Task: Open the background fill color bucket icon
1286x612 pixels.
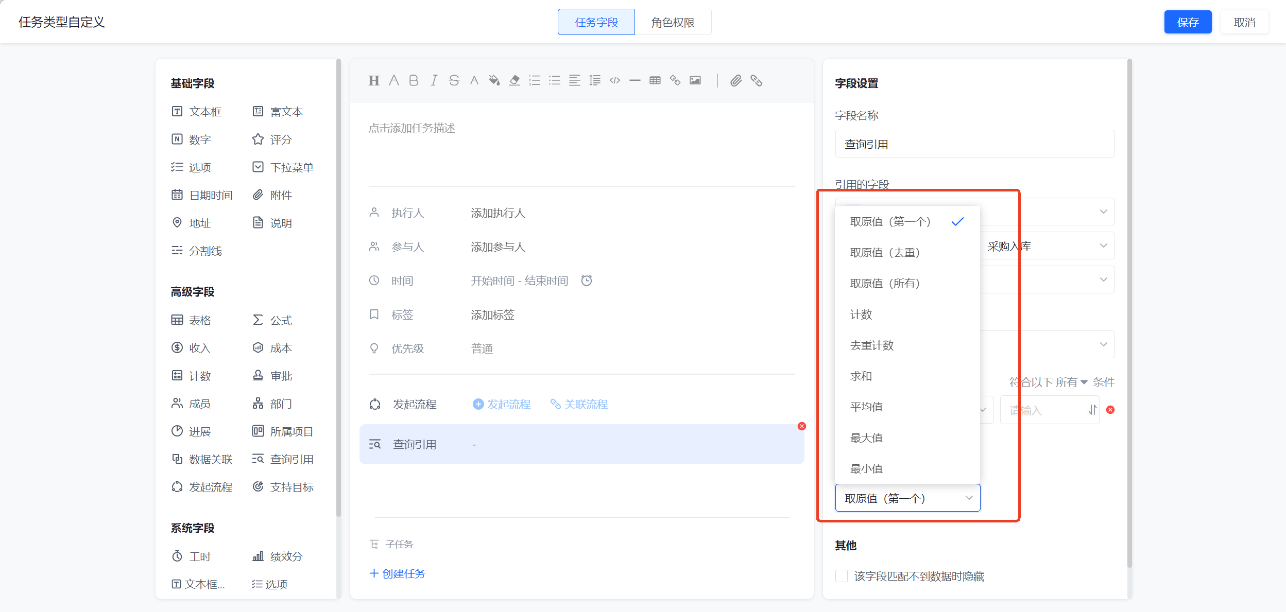Action: click(494, 80)
